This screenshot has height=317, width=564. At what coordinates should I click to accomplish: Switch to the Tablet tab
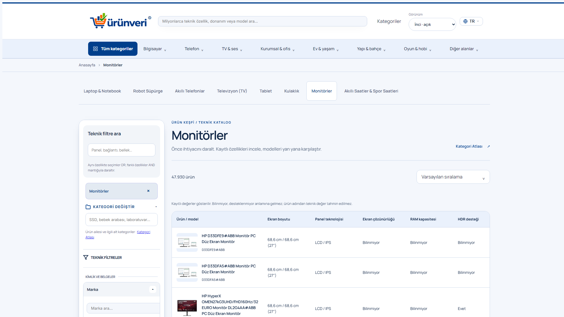(266, 91)
